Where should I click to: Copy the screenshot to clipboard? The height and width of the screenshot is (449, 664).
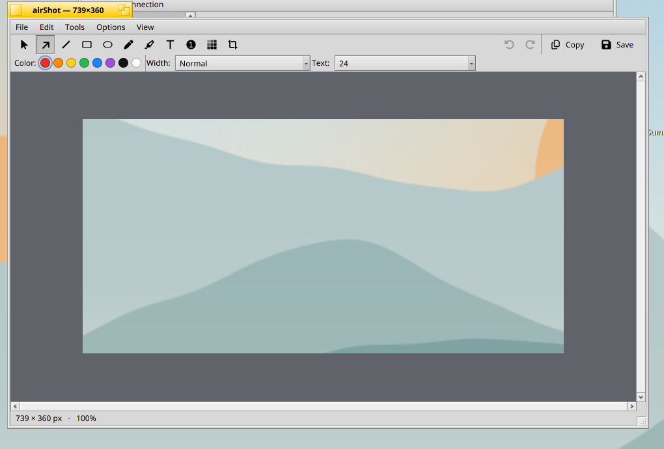tap(568, 45)
